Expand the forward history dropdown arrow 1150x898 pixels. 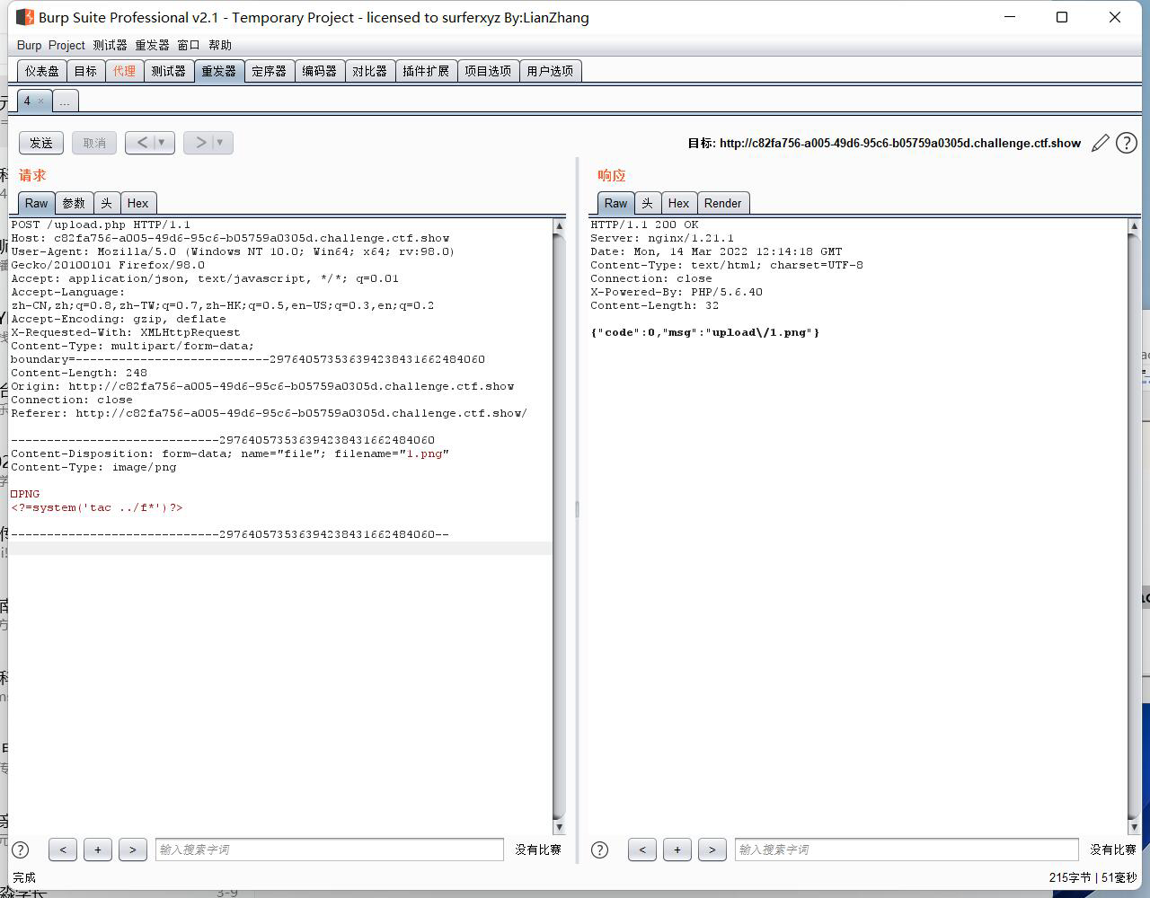coord(221,143)
